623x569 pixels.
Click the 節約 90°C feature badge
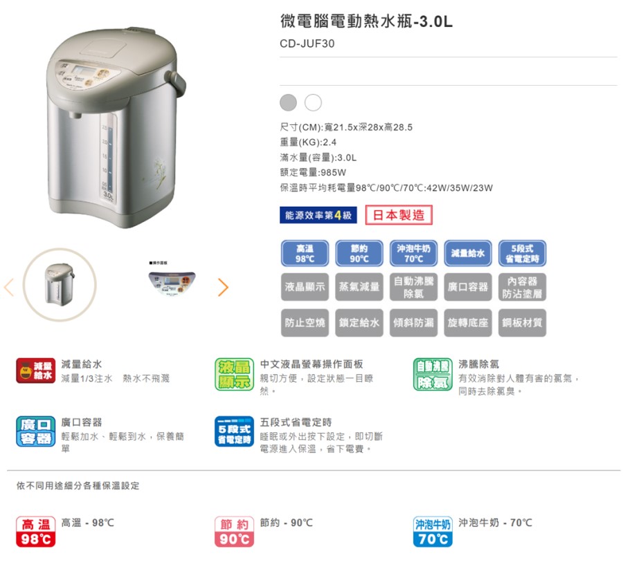point(359,253)
